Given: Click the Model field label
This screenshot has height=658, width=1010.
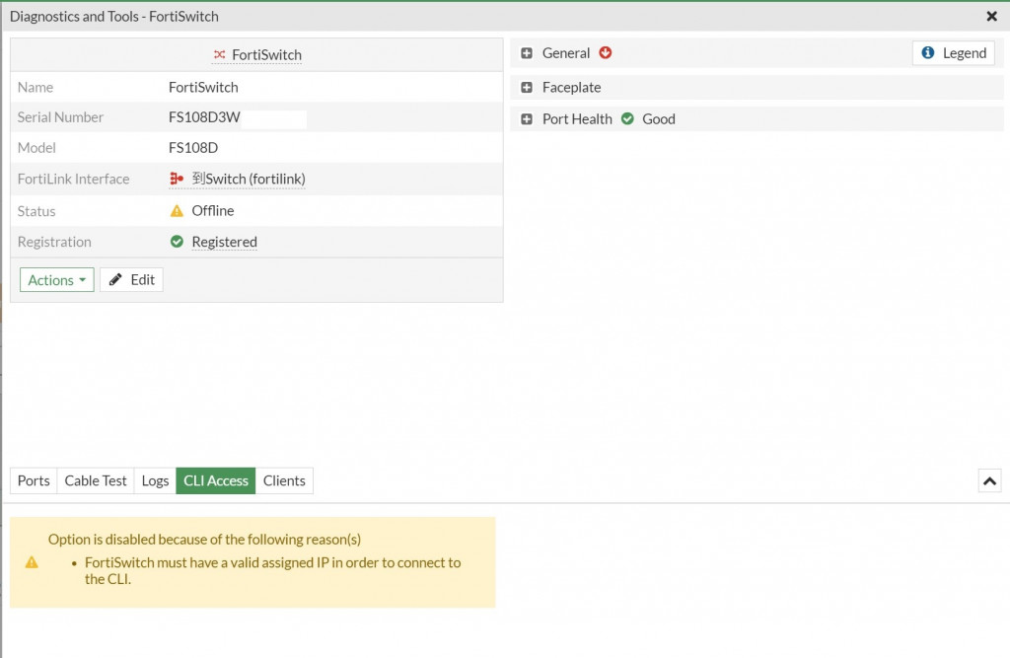Looking at the screenshot, I should coord(36,148).
